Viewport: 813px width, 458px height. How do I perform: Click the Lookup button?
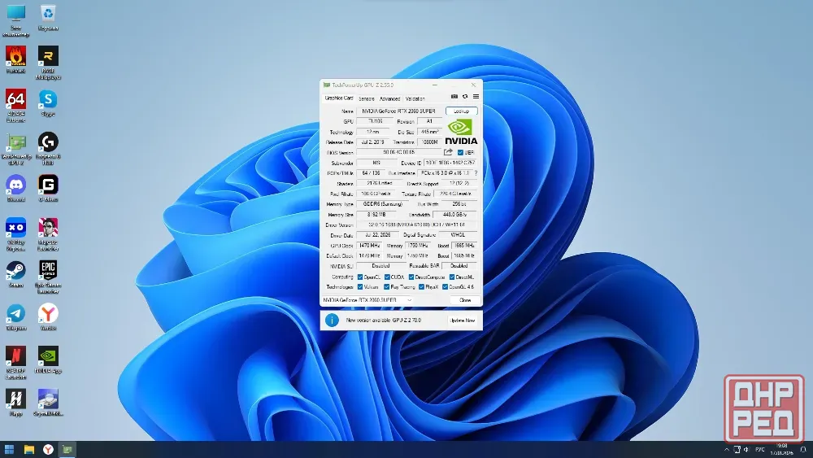(462, 111)
